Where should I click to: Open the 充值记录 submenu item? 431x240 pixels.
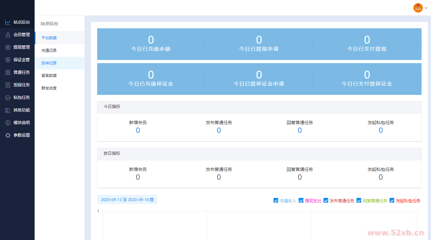point(49,51)
